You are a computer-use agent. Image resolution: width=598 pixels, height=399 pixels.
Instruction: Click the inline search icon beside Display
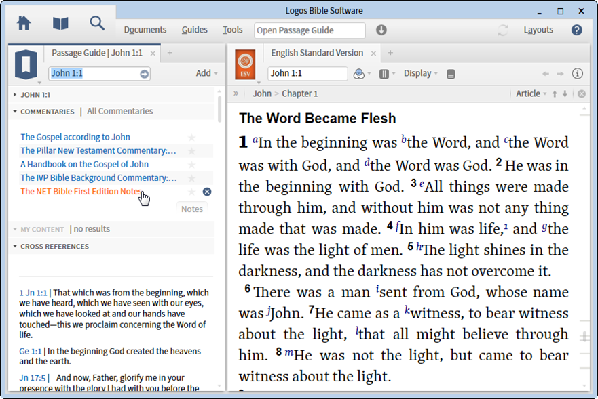coord(451,74)
